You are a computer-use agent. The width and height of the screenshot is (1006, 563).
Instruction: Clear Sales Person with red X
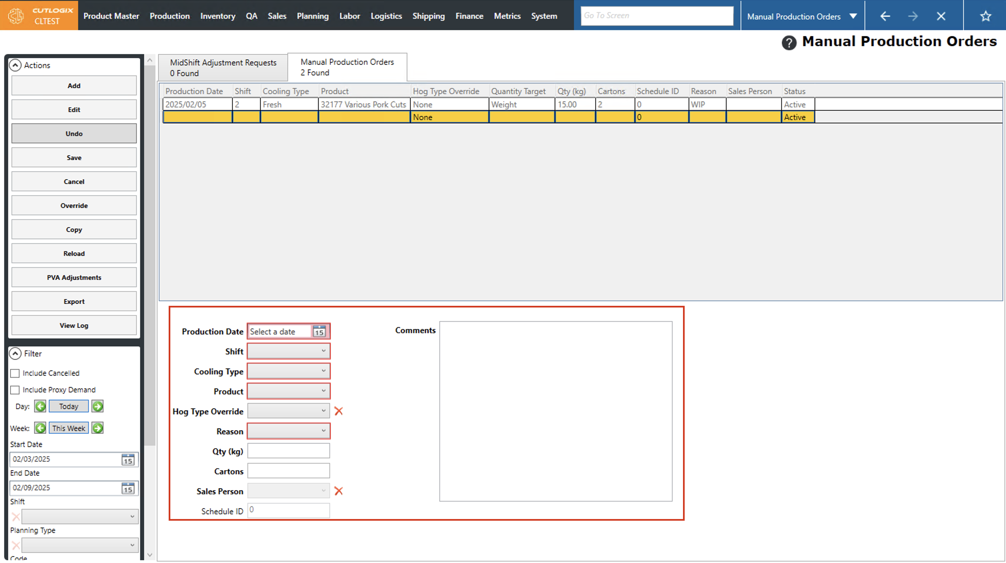coord(339,491)
